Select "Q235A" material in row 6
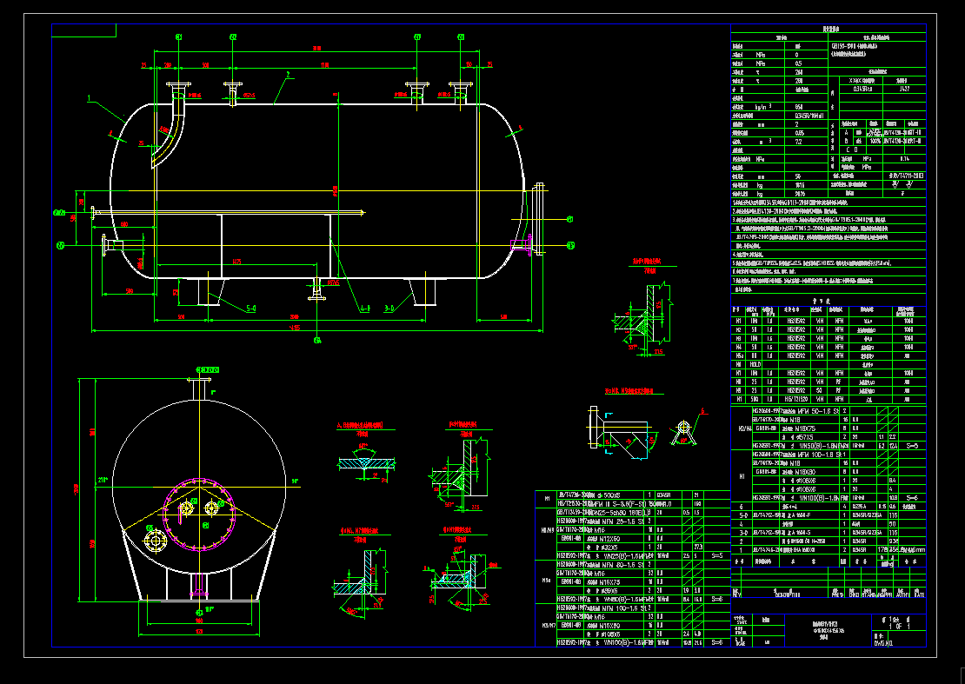This screenshot has width=965, height=684. (x=858, y=507)
